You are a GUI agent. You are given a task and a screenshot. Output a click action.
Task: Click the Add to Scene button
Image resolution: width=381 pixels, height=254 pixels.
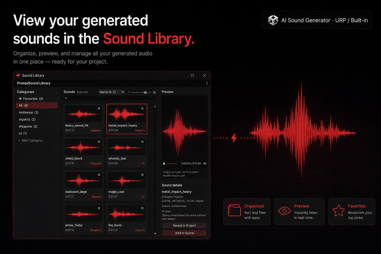pos(184,233)
